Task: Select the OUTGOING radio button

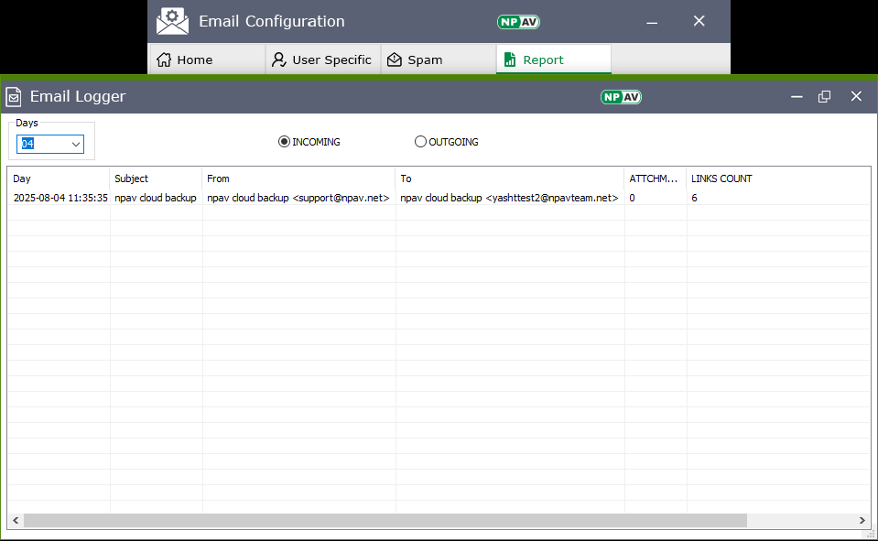Action: [x=420, y=142]
